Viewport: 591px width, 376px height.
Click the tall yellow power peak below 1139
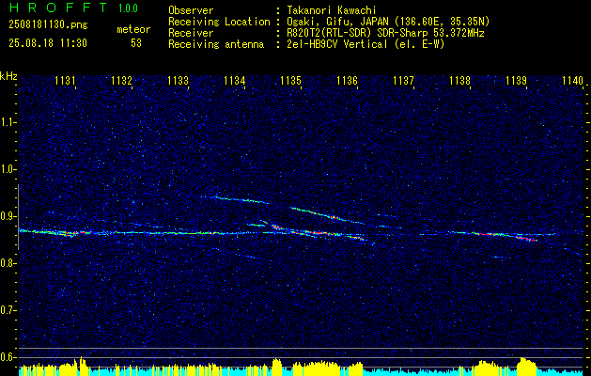pos(527,367)
